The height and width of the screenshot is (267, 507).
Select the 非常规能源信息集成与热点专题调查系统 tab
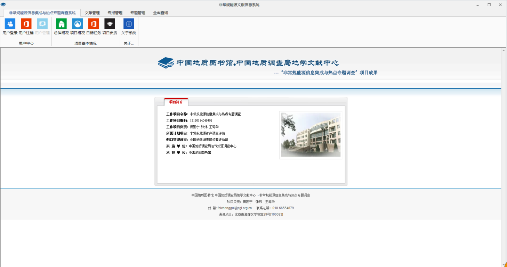tap(42, 13)
